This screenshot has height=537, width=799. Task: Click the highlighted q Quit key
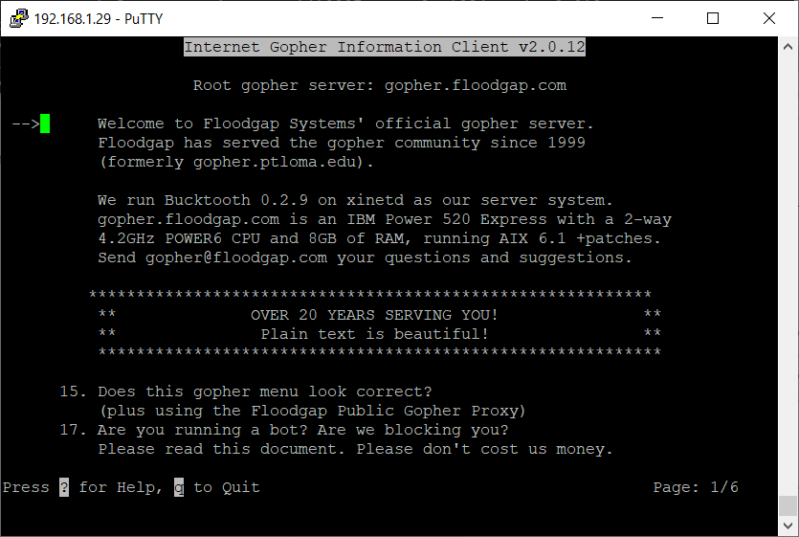pos(179,487)
